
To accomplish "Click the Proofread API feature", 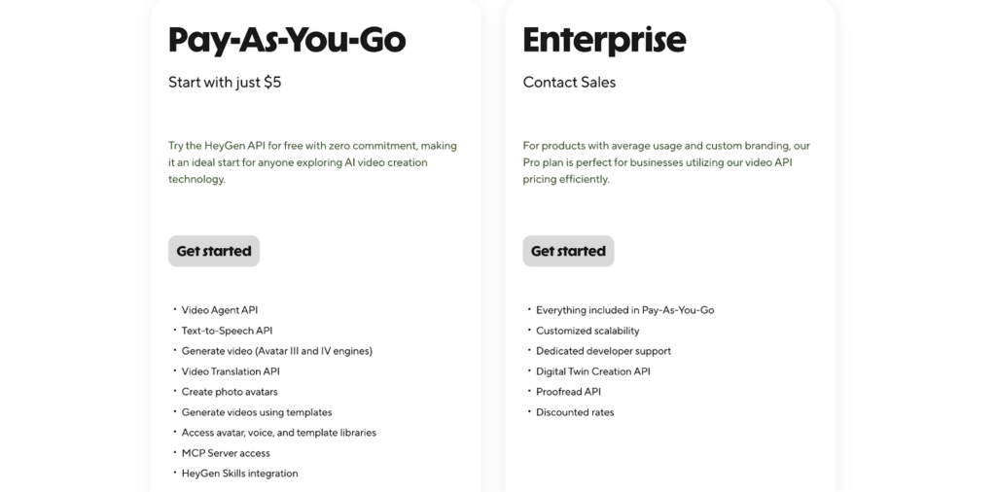I will point(568,392).
